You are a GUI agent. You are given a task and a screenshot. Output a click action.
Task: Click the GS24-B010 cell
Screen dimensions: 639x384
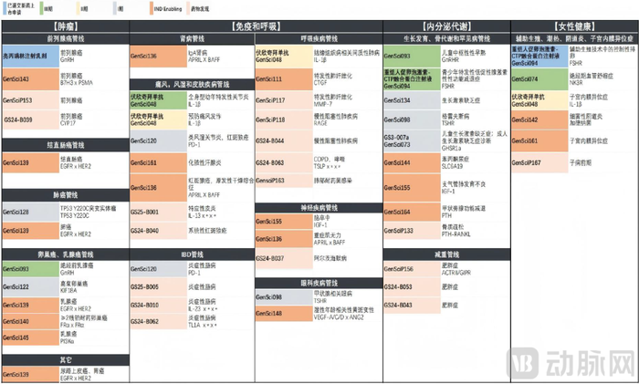coord(159,305)
